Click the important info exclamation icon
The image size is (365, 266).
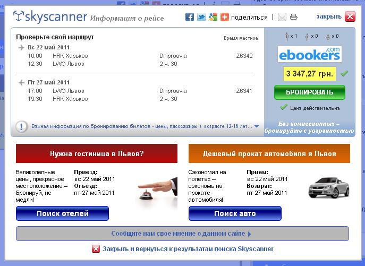22,127
